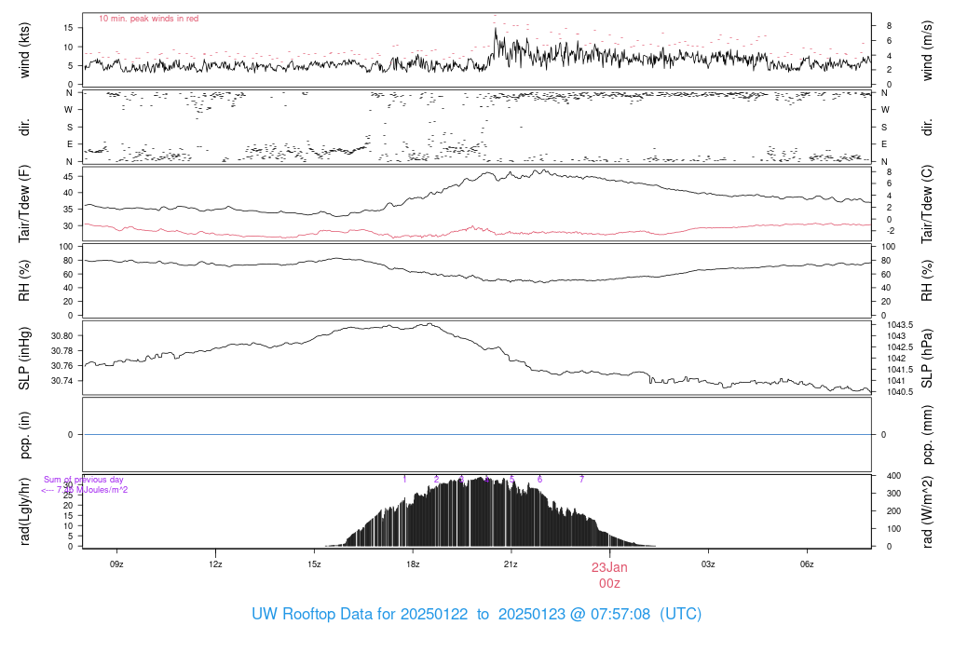The height and width of the screenshot is (652, 954).
Task: Click the '30.80' pressure tick label
Action: 62,336
